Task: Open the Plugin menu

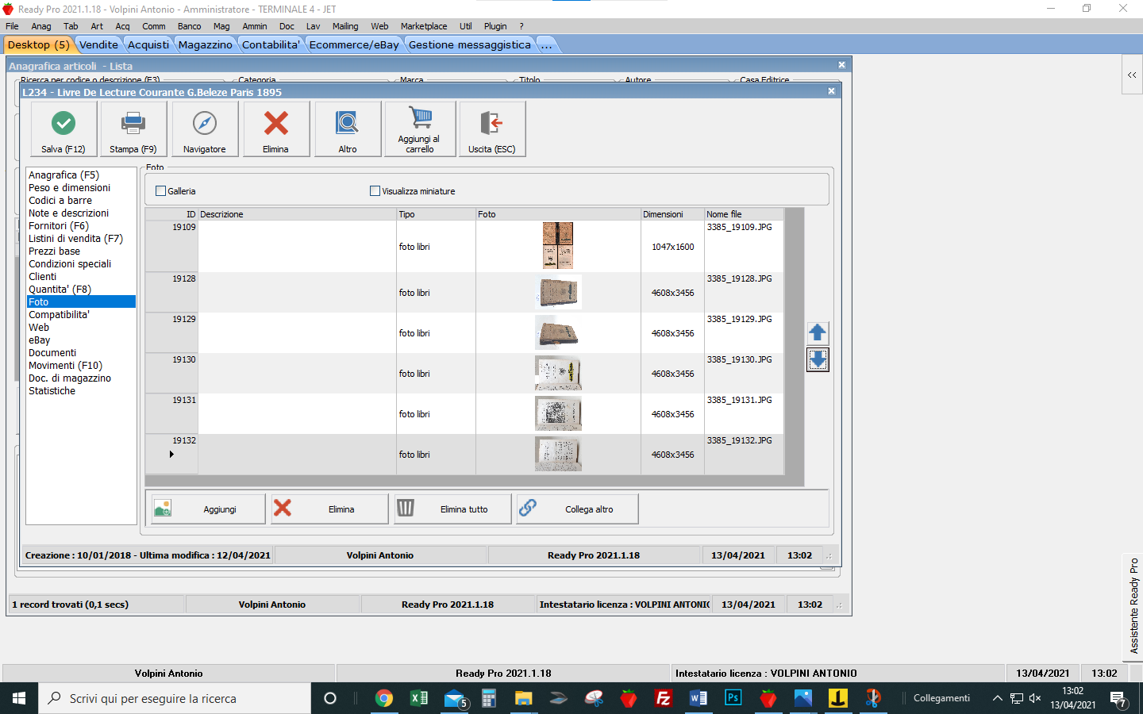Action: coord(495,26)
